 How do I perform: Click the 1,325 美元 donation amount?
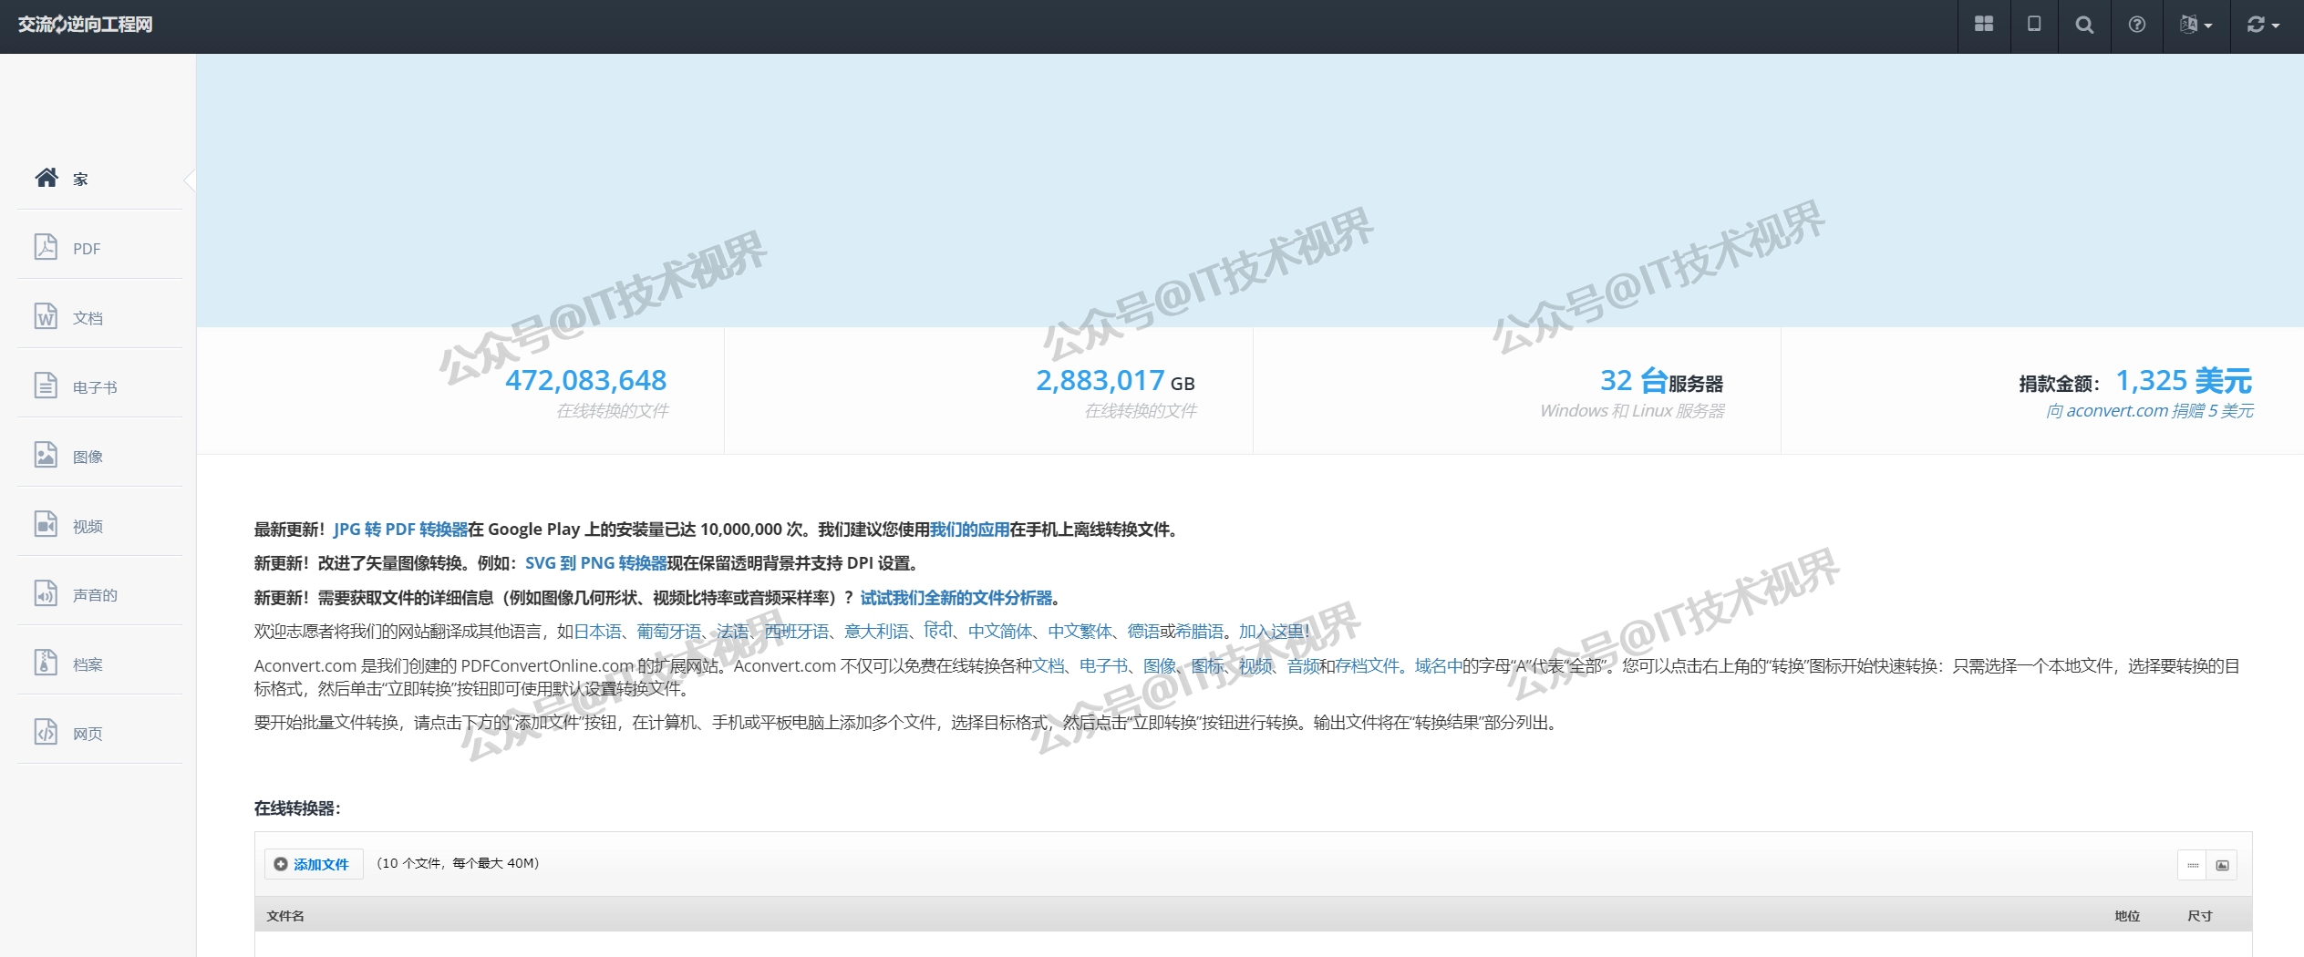(x=2184, y=380)
